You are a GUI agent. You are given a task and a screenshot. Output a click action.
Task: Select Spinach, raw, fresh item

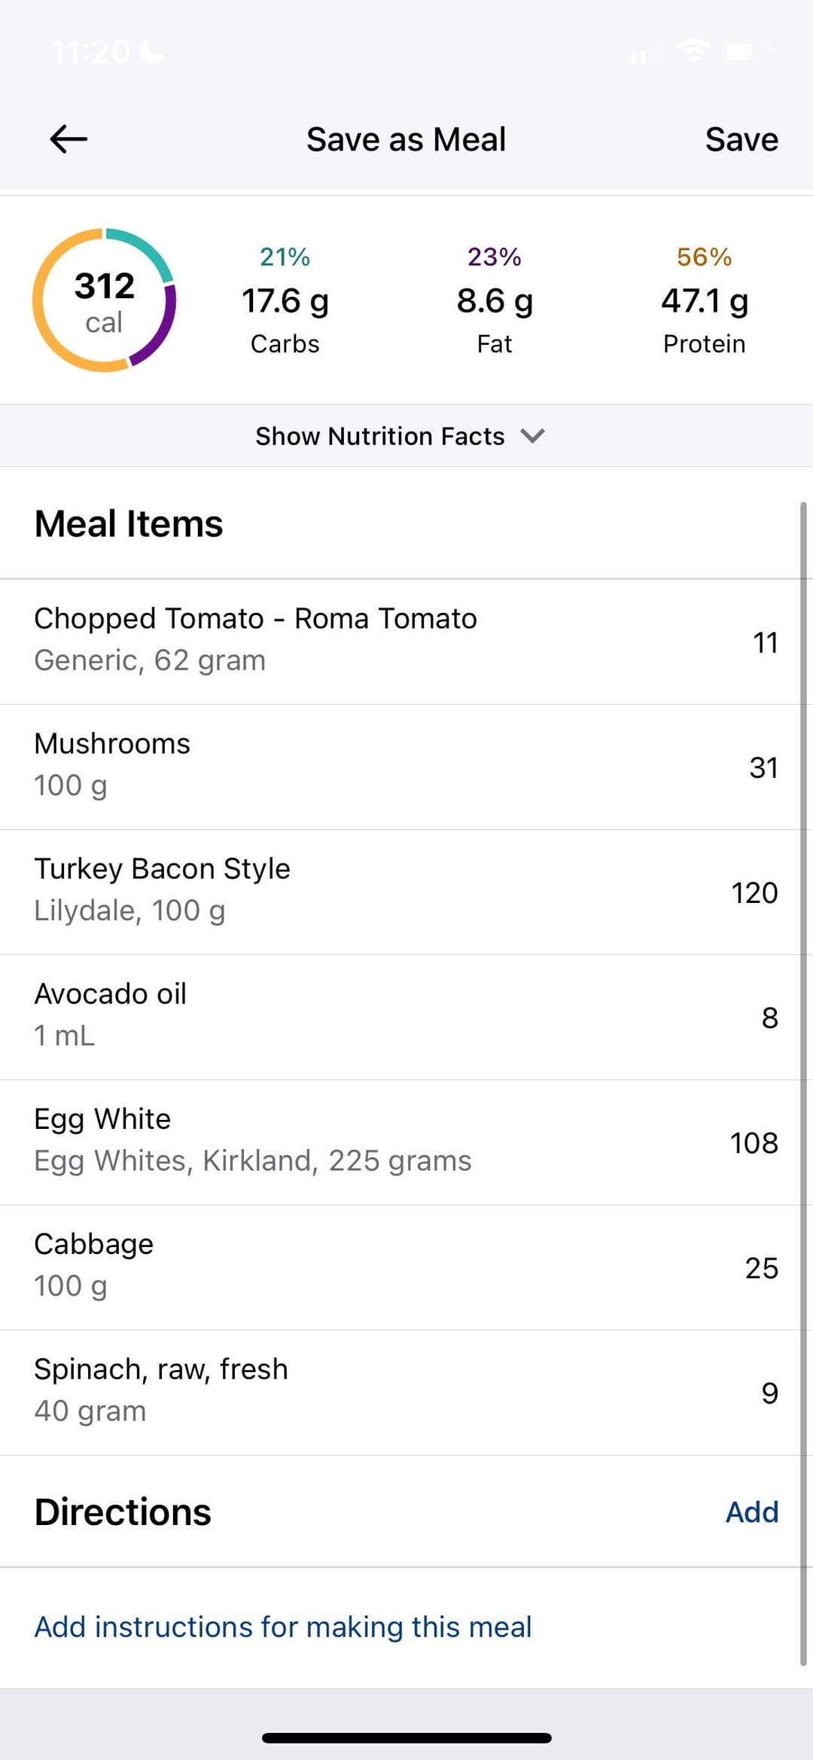(x=399, y=1390)
